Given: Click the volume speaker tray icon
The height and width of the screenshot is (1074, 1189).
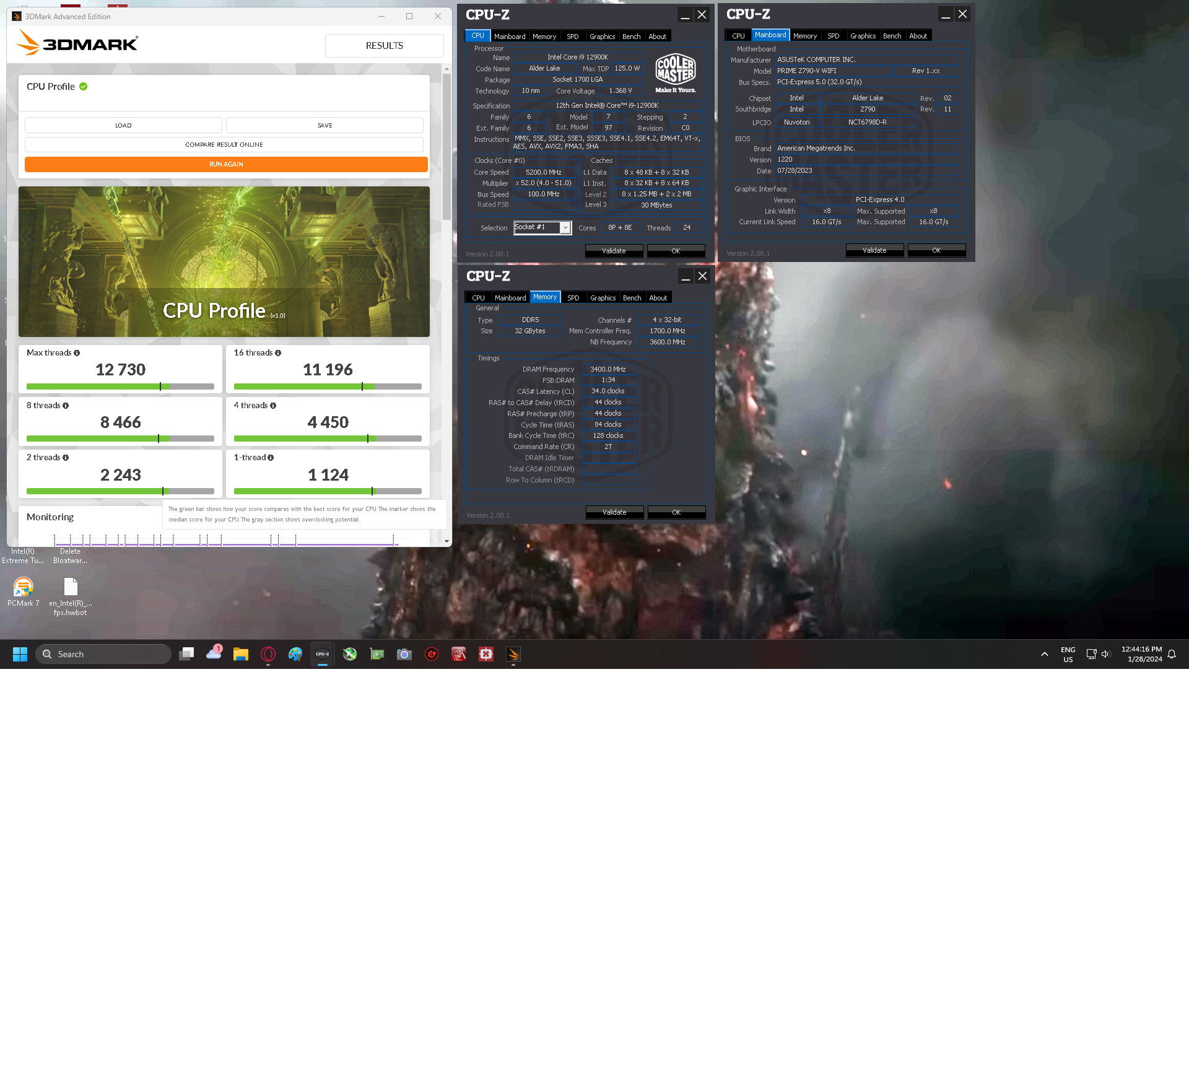Looking at the screenshot, I should click(1106, 654).
